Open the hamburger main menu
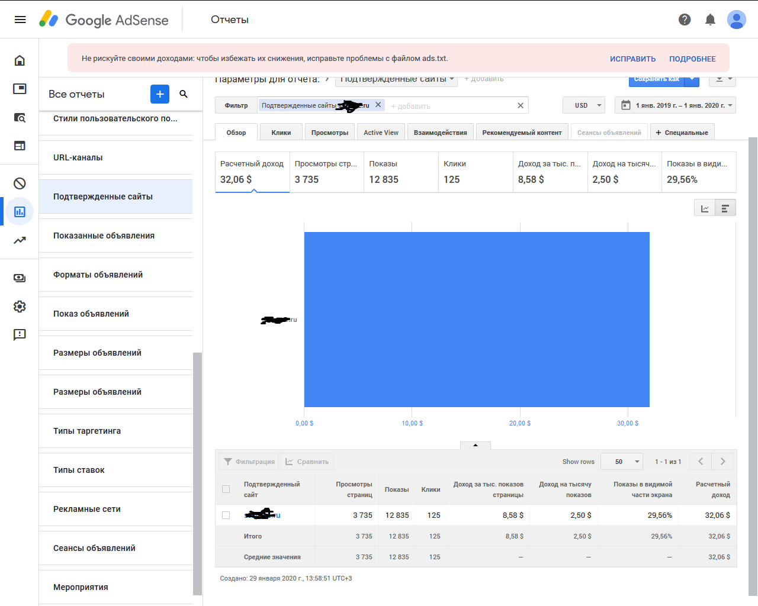Image resolution: width=758 pixels, height=606 pixels. pos(20,20)
